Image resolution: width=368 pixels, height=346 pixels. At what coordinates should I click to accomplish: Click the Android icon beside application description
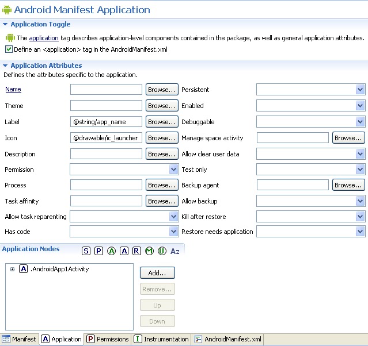(x=10, y=38)
